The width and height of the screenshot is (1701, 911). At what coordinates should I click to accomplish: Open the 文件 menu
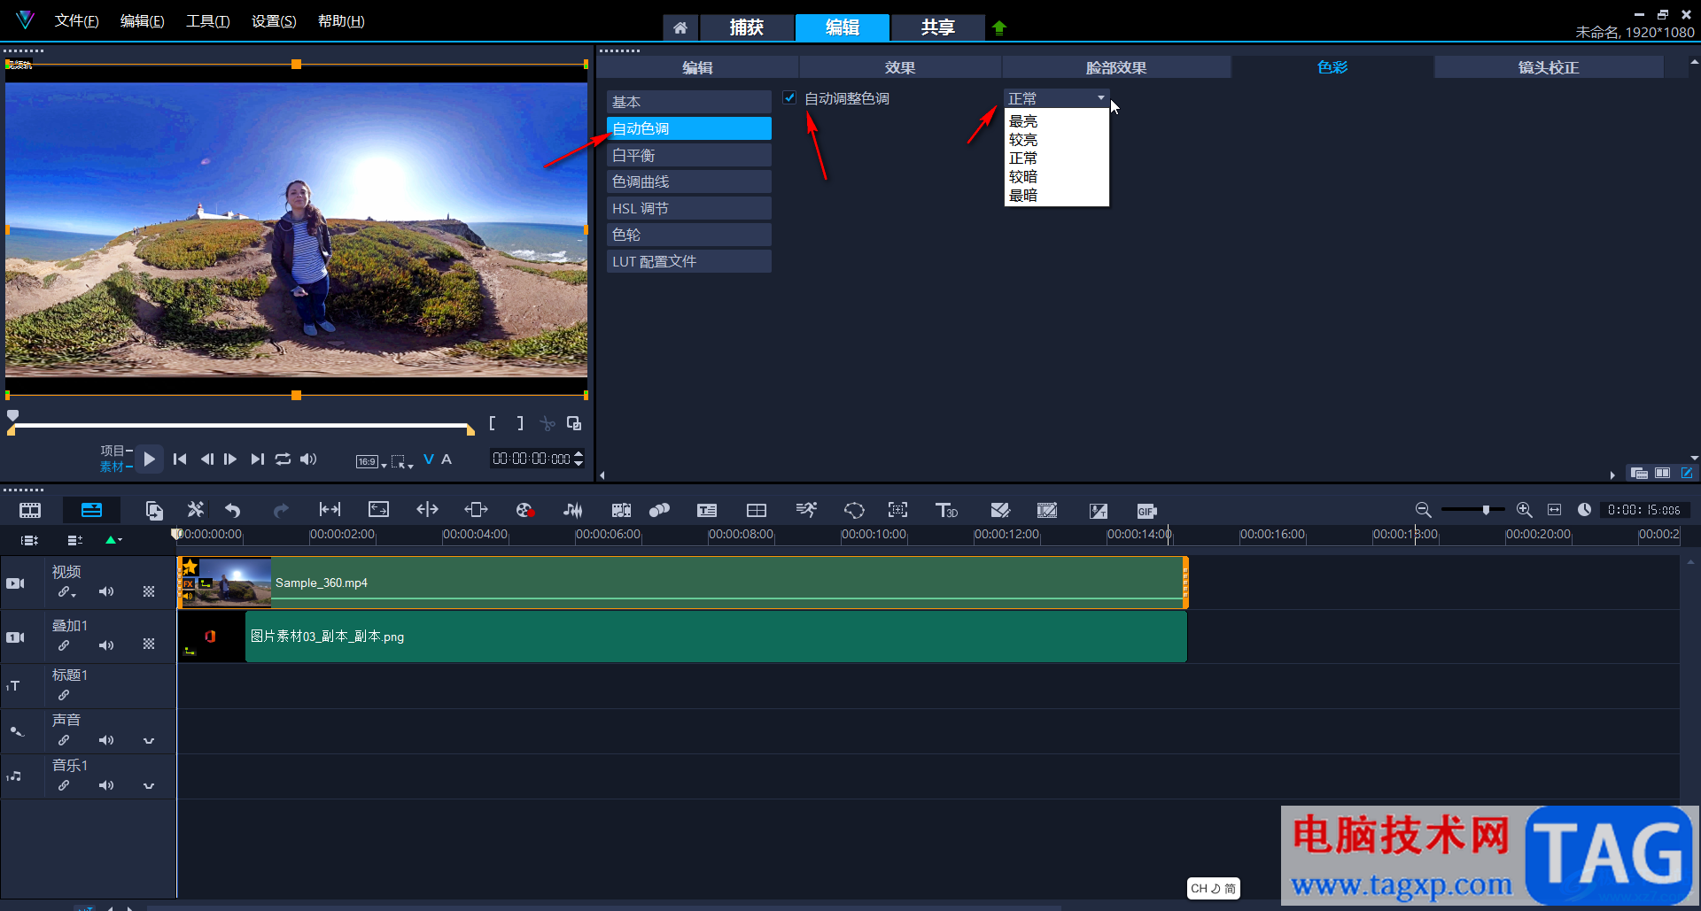[x=77, y=20]
